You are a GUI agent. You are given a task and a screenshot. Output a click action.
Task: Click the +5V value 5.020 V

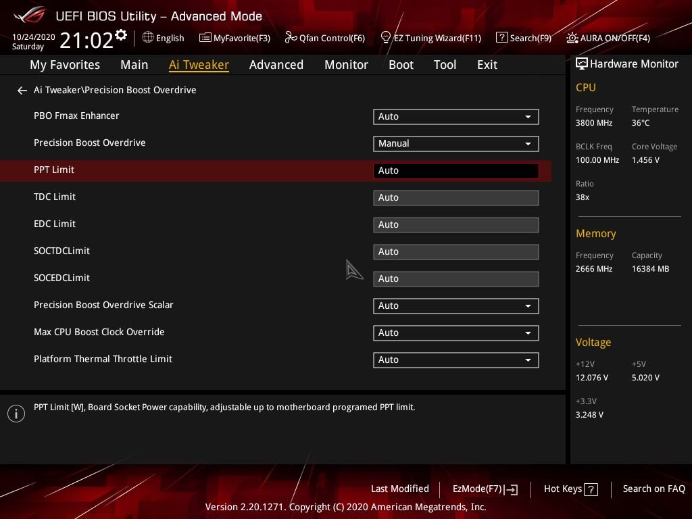point(645,378)
